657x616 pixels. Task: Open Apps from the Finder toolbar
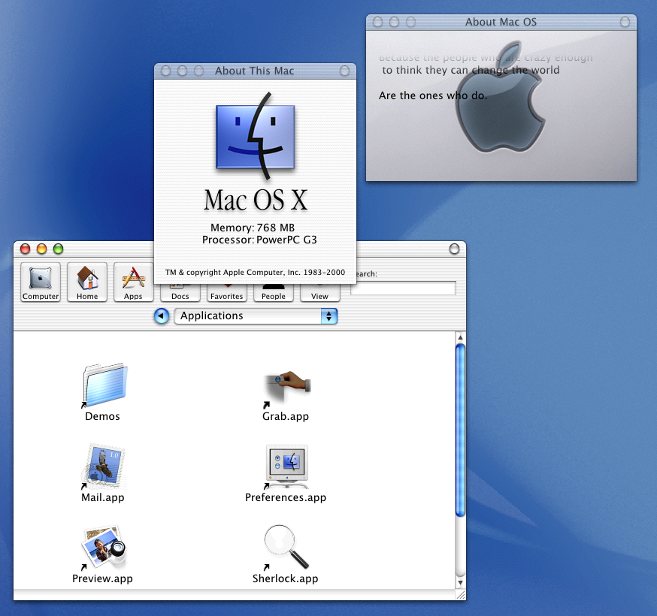133,282
